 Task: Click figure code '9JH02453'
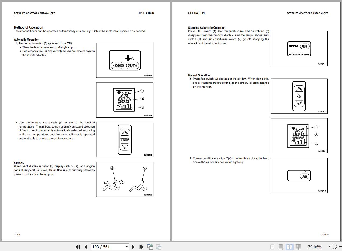pyautogui.click(x=148, y=195)
